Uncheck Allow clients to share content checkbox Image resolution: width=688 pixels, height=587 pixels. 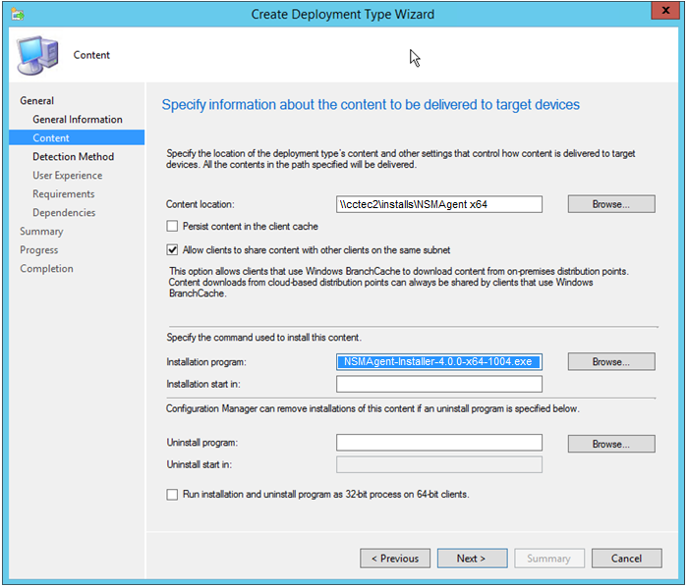(172, 249)
